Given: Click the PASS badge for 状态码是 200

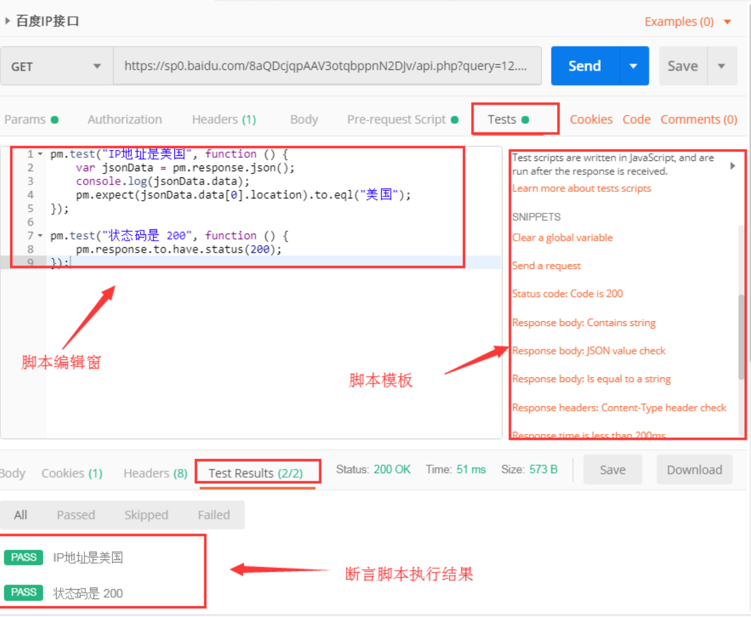Looking at the screenshot, I should (24, 592).
